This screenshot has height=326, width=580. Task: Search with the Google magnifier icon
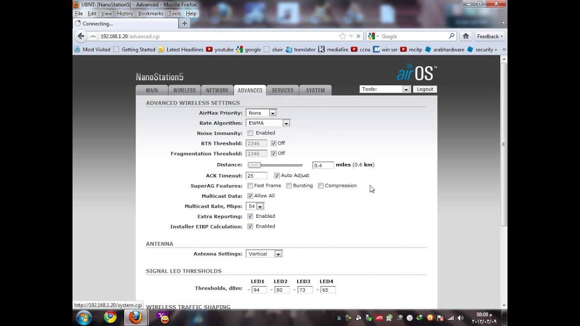452,36
